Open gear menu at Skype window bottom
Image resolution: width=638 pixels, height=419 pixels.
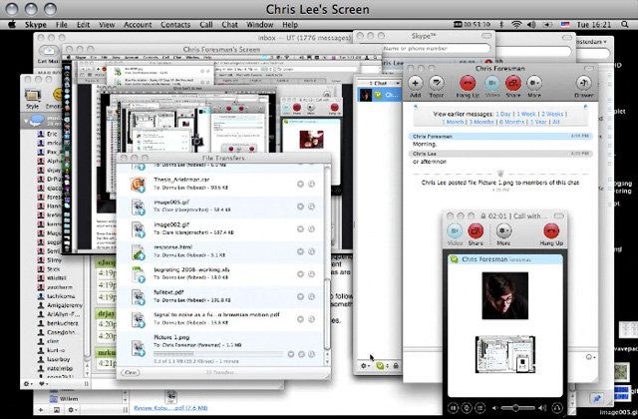point(365,366)
